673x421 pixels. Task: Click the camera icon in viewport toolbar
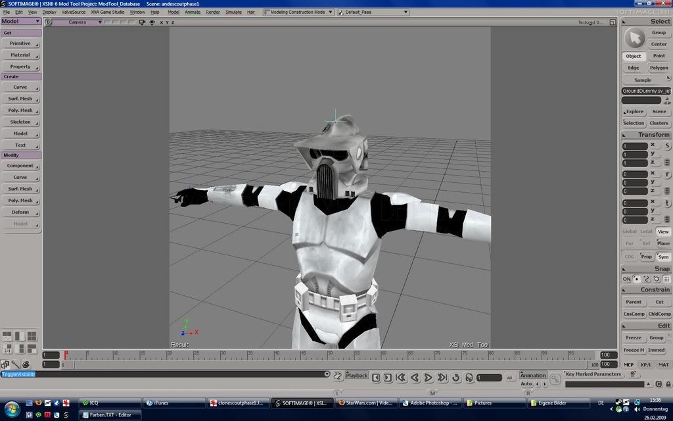click(142, 22)
